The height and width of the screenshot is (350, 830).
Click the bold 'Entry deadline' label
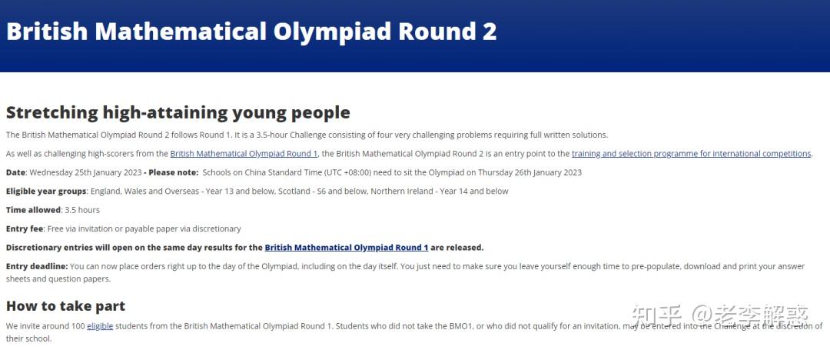click(x=36, y=266)
